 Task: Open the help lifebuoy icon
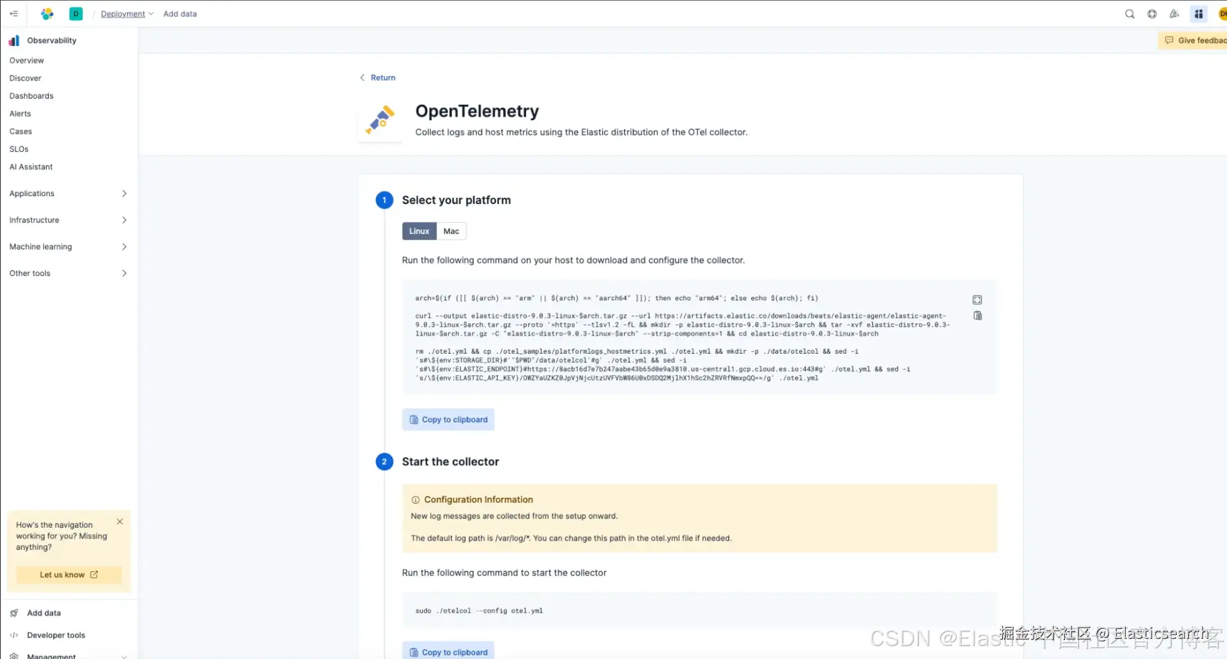(x=1152, y=13)
